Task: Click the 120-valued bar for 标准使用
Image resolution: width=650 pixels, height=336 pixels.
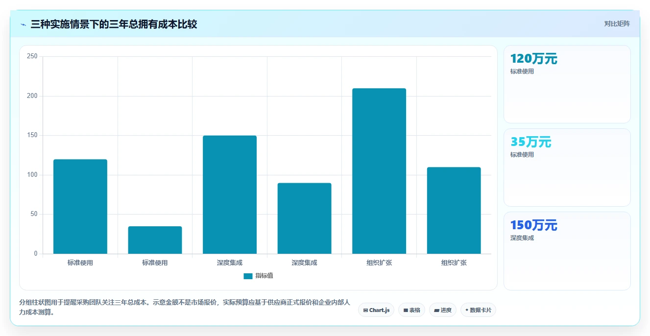Action: pos(80,206)
